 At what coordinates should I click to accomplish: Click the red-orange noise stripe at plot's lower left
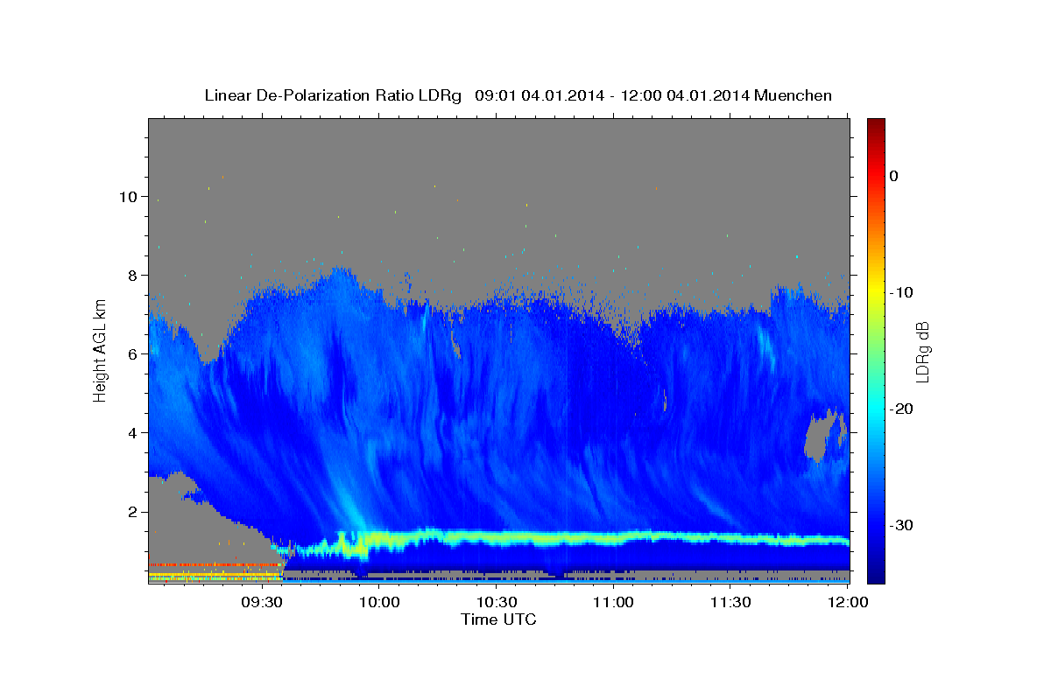tap(215, 565)
